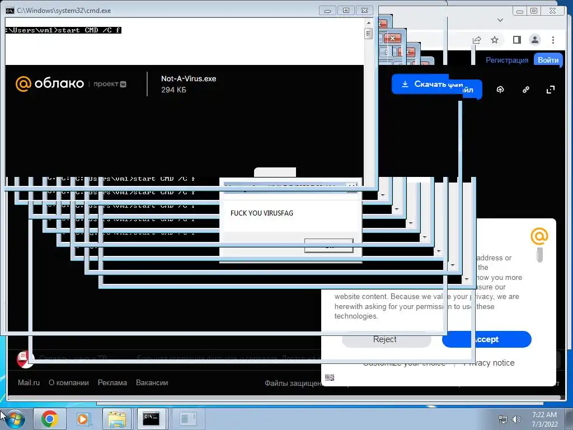The image size is (573, 430).
Task: Expand the Chrome tab search chevron
Action: (500, 20)
